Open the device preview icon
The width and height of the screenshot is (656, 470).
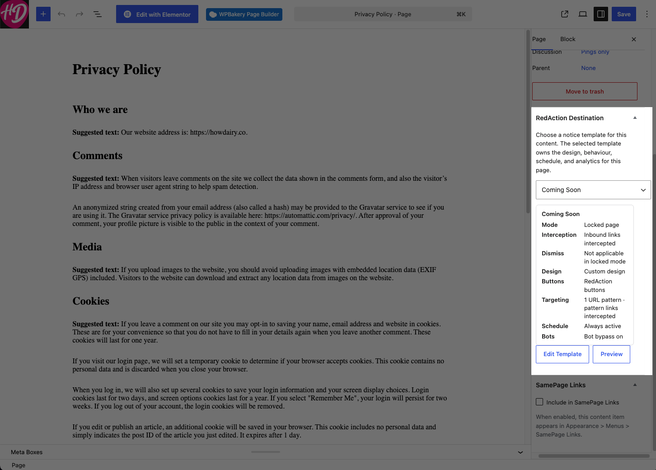[583, 14]
